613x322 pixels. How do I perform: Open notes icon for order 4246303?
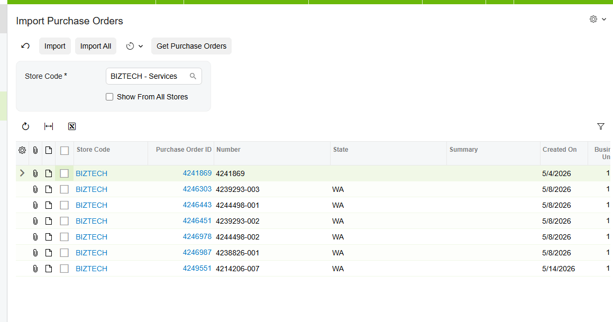pos(49,189)
